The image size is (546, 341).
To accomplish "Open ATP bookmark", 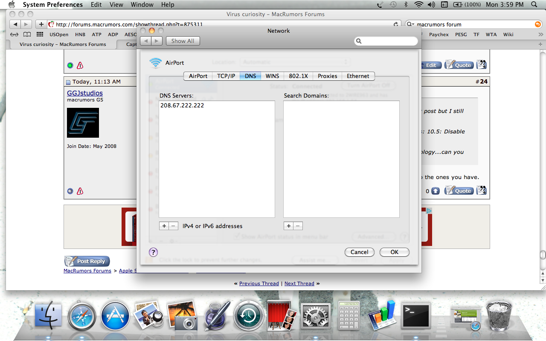I will pyautogui.click(x=96, y=35).
